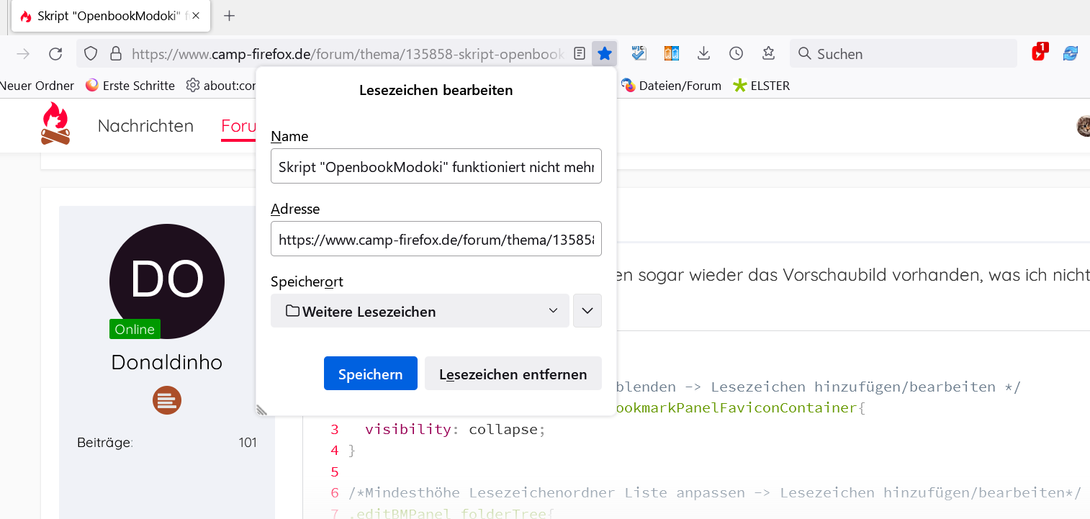Open the Nachrichten navigation item

click(x=145, y=126)
